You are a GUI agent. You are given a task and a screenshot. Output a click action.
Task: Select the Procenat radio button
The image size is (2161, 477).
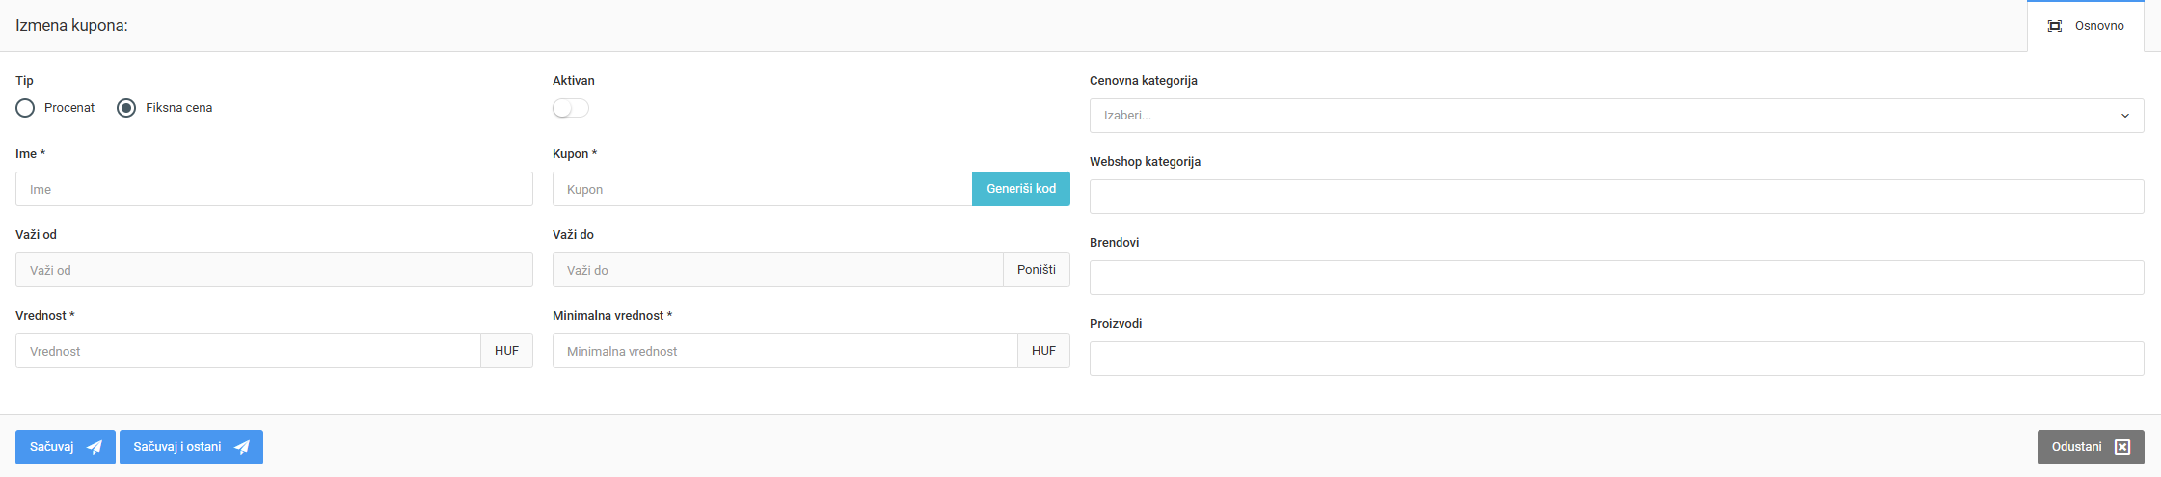25,108
